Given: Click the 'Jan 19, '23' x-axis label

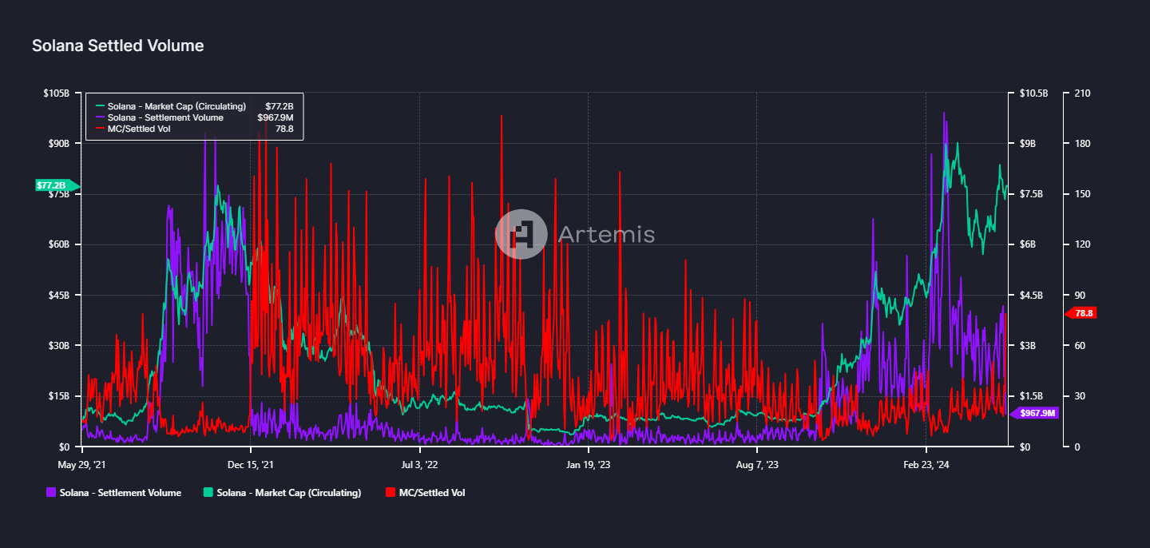Looking at the screenshot, I should pyautogui.click(x=588, y=465).
